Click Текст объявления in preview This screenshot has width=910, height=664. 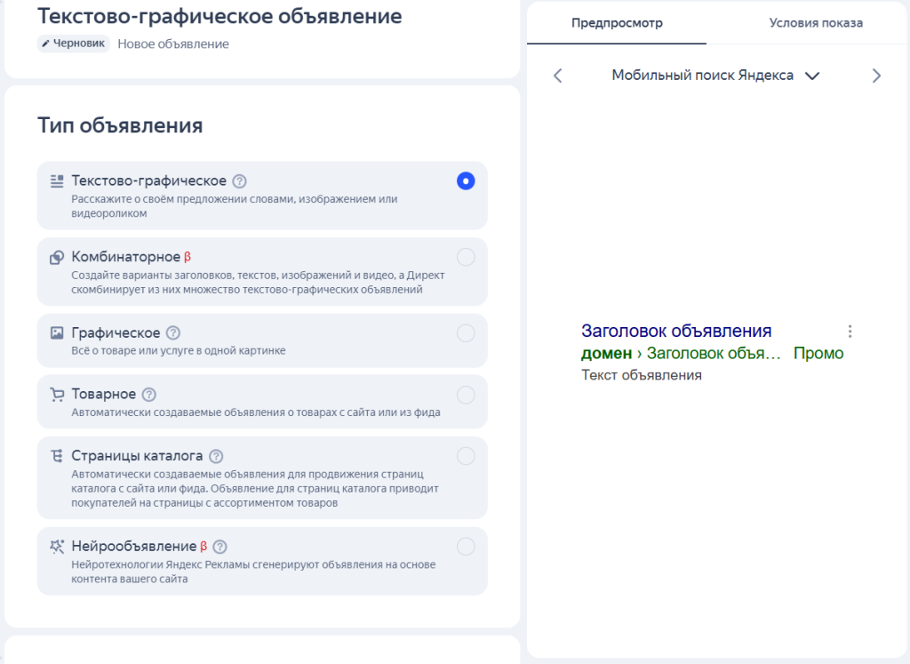(642, 375)
